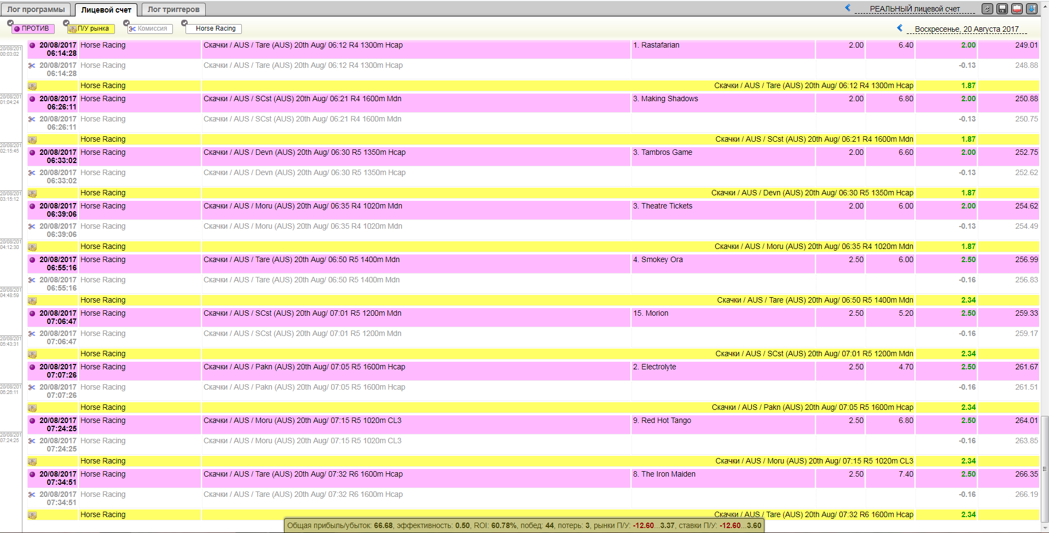Click the selection '3. Tambros Game'

tap(663, 153)
